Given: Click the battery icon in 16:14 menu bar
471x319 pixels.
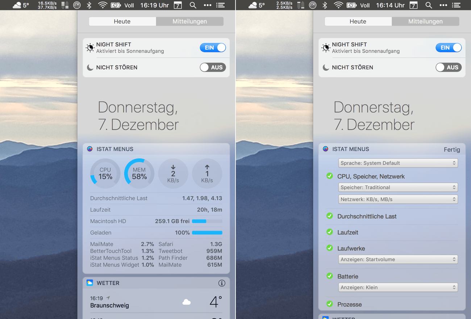Looking at the screenshot, I should (x=351, y=5).
